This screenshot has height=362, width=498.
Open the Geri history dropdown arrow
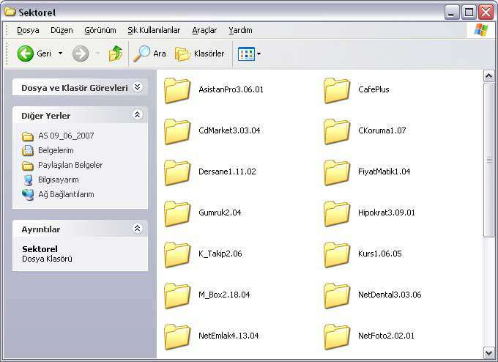60,53
